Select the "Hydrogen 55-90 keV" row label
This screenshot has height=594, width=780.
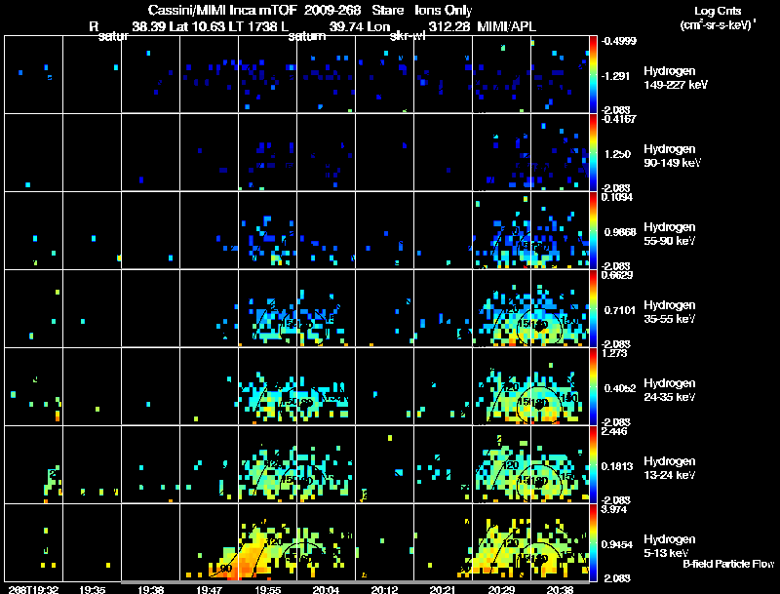[x=670, y=234]
